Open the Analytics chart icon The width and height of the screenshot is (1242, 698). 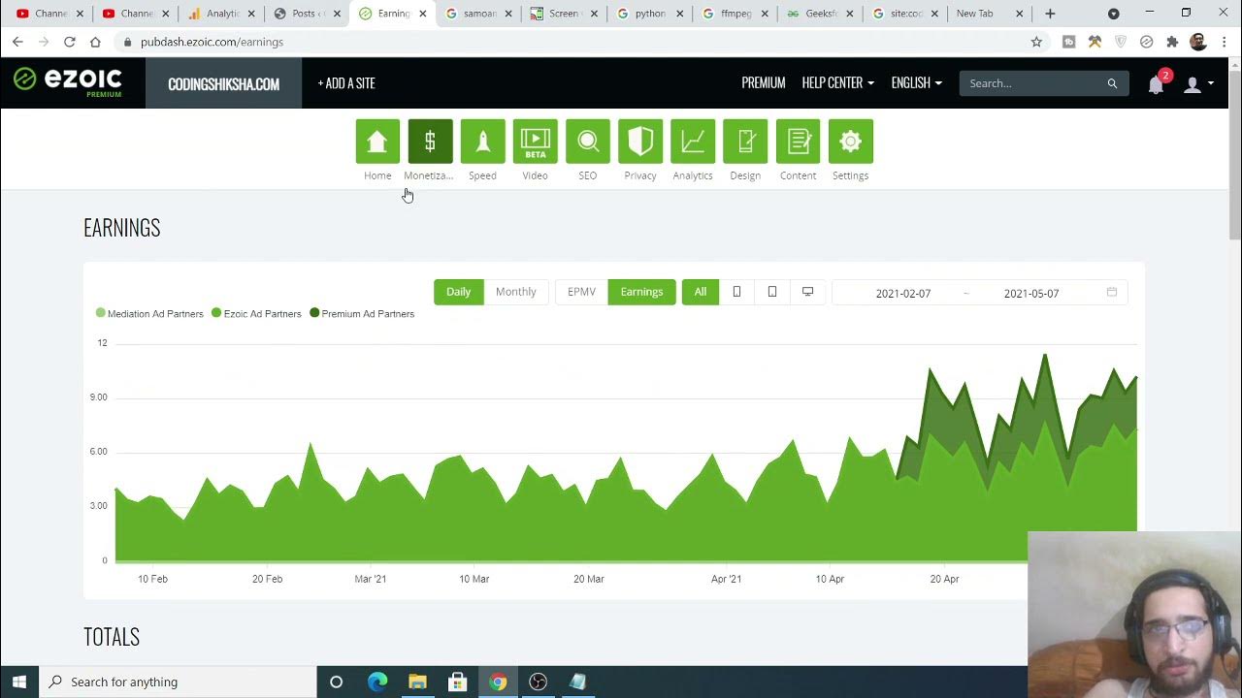[x=692, y=142]
